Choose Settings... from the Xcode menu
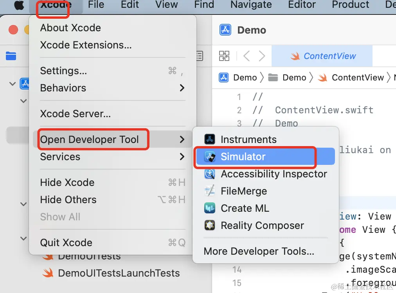This screenshot has width=396, height=293. point(113,71)
